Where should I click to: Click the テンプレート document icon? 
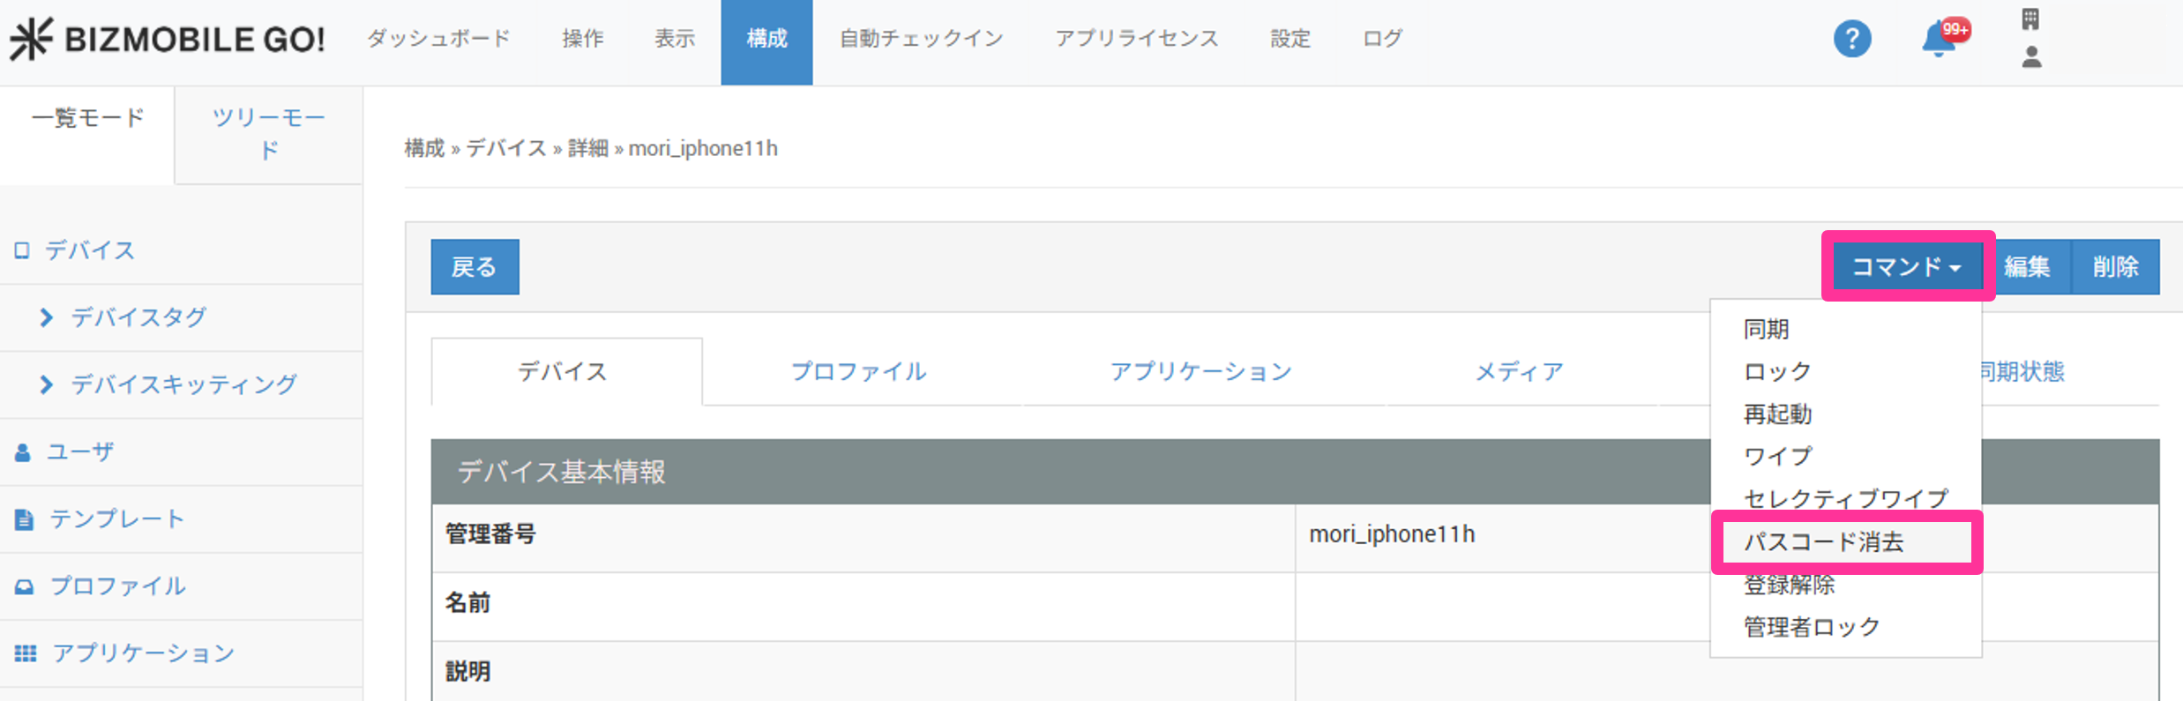pos(24,519)
